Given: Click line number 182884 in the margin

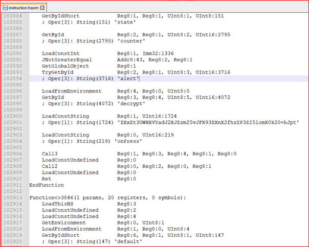Looking at the screenshot, I should pyautogui.click(x=13, y=16).
